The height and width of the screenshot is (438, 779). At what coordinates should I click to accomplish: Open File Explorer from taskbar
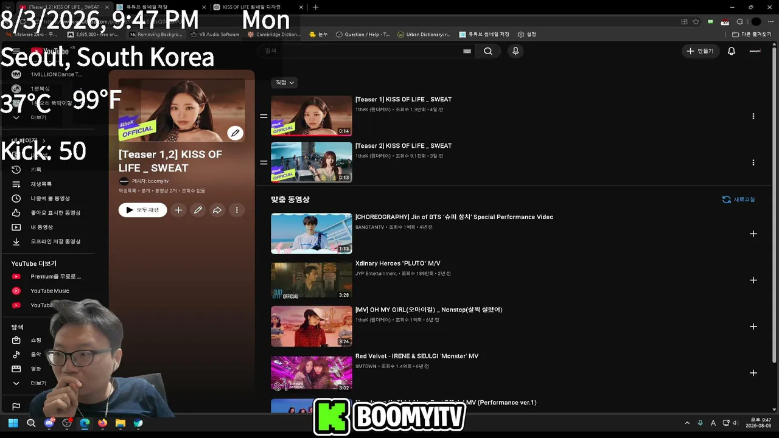(120, 423)
